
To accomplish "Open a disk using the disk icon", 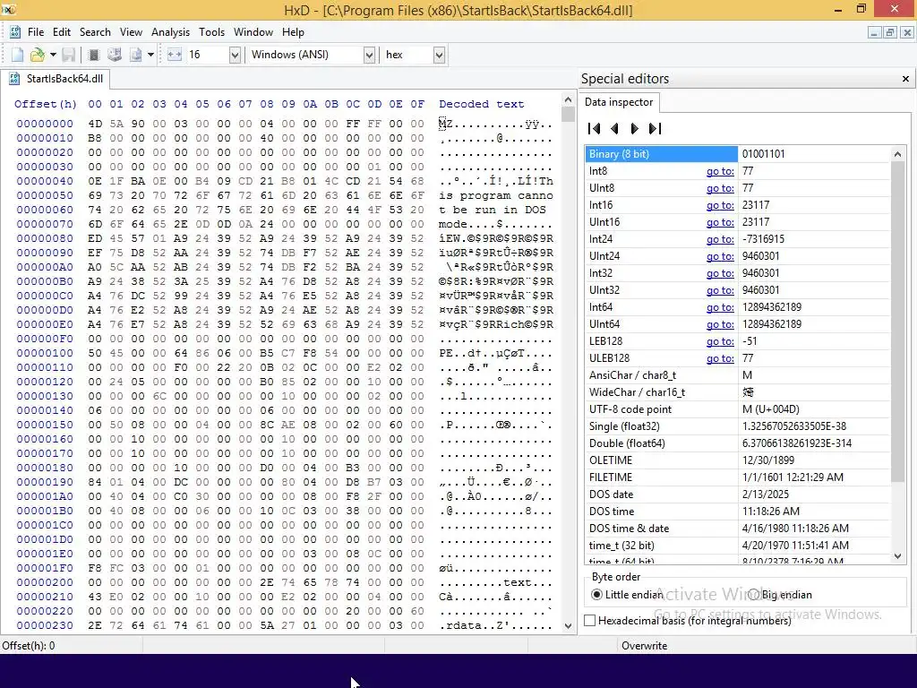I will point(115,55).
